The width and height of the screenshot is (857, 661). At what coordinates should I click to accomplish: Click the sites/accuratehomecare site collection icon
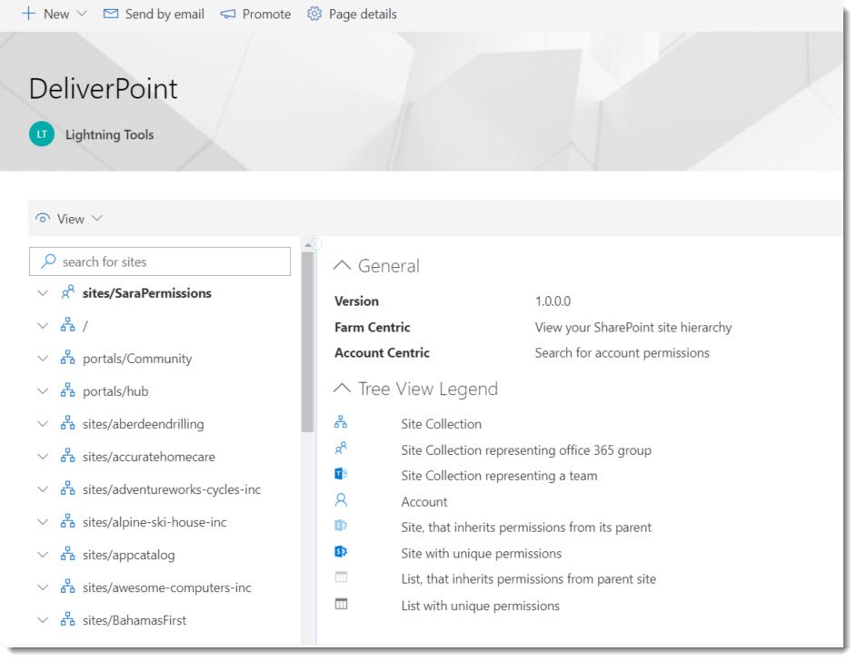tap(68, 456)
